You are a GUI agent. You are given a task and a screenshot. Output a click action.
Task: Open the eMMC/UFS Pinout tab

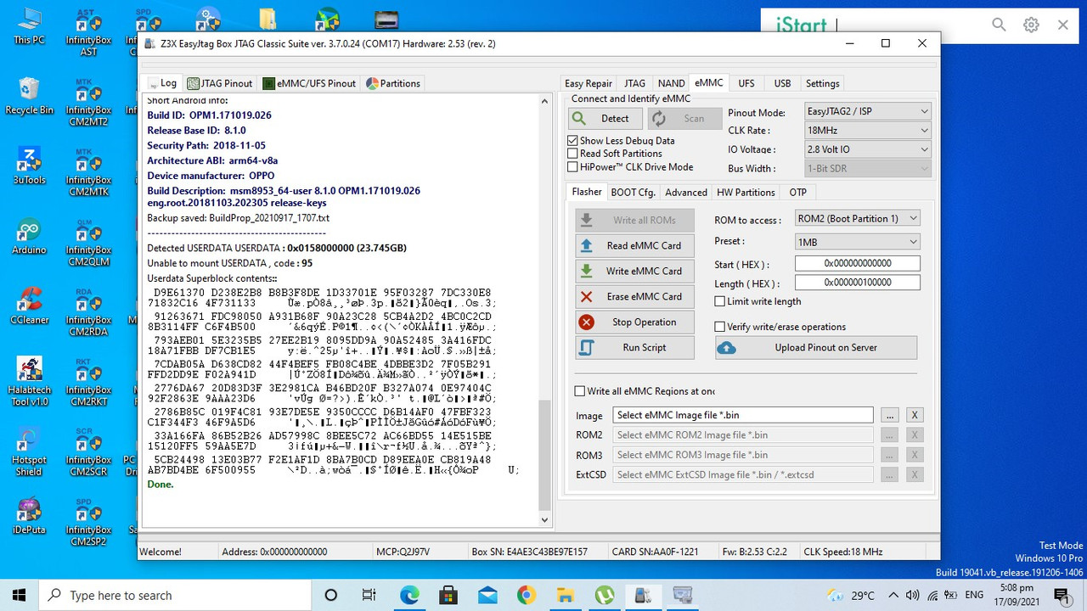pos(310,83)
